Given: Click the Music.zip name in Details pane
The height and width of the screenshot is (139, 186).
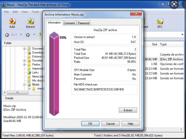Looking at the screenshot, I should click(x=9, y=106).
